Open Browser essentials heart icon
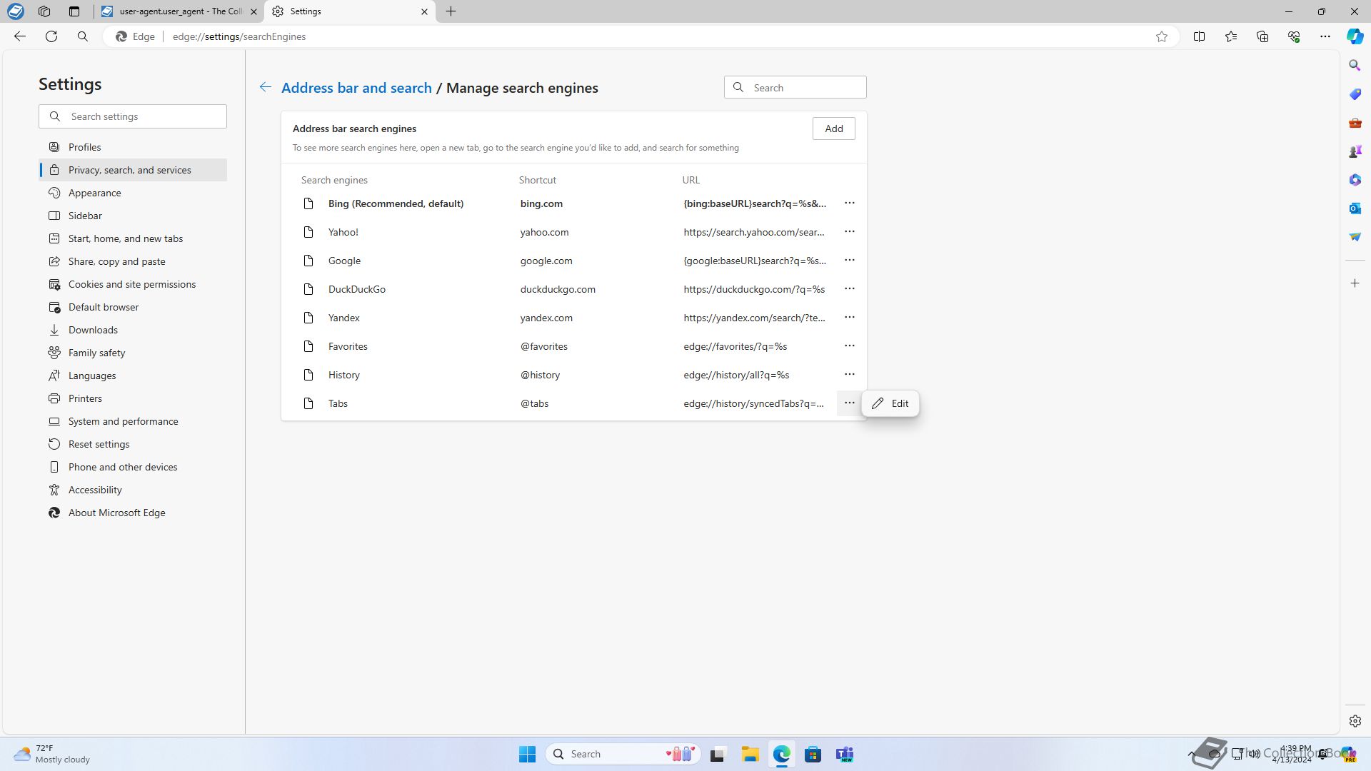1371x771 pixels. (x=1294, y=36)
